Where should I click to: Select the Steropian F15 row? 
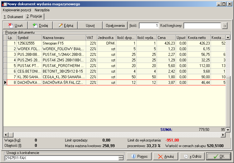click(115, 43)
